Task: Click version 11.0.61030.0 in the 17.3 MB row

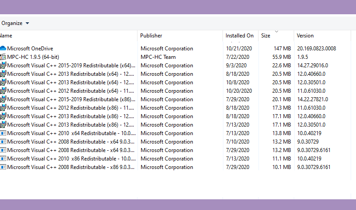Action: point(311,108)
